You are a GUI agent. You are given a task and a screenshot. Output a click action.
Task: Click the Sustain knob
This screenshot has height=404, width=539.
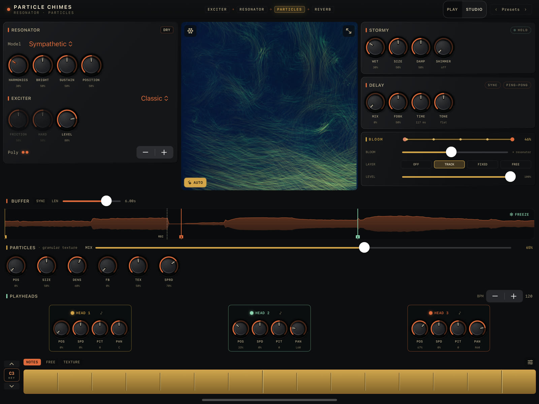(x=67, y=65)
